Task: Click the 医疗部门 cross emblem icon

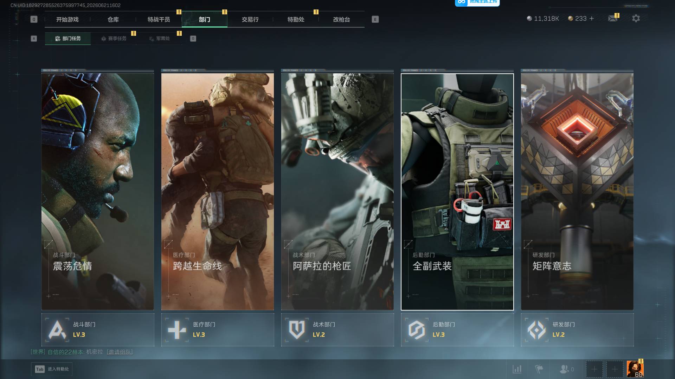Action: 177,330
